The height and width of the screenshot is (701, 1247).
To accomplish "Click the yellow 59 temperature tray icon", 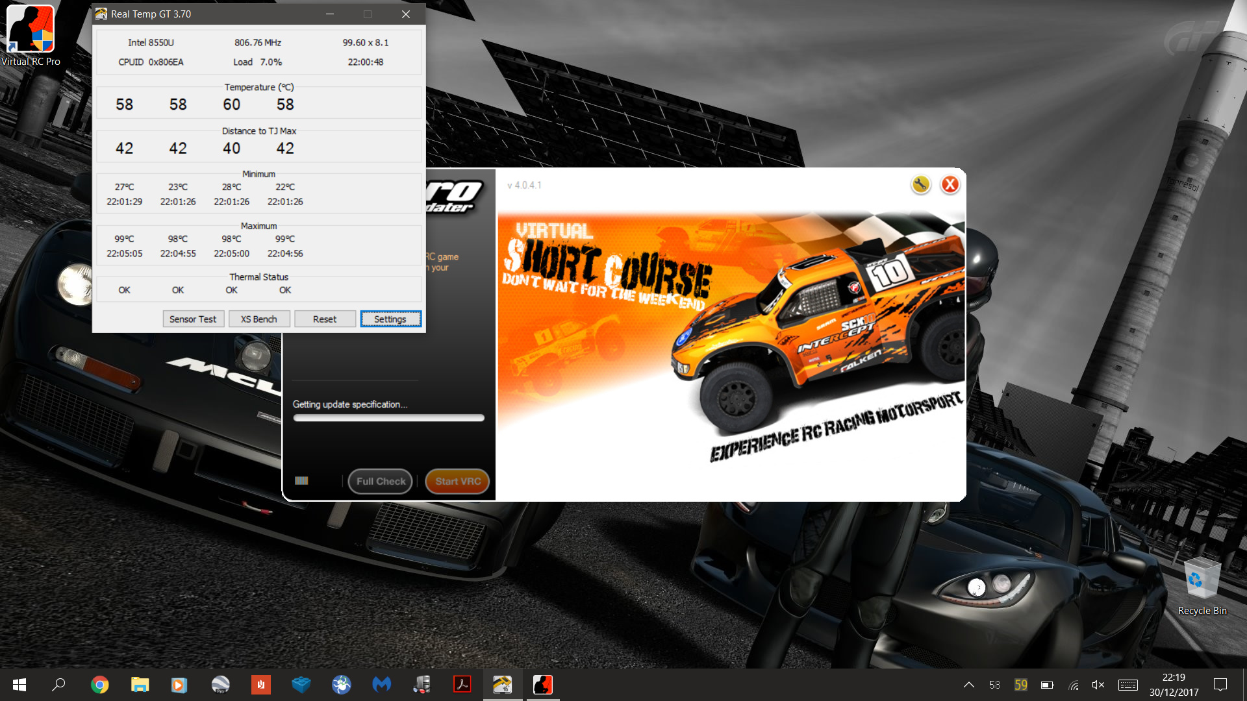I will coord(1021,685).
